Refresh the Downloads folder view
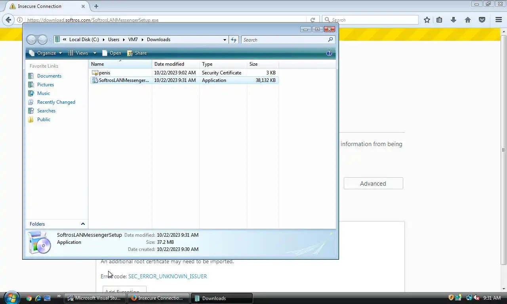507x304 pixels. [x=234, y=40]
